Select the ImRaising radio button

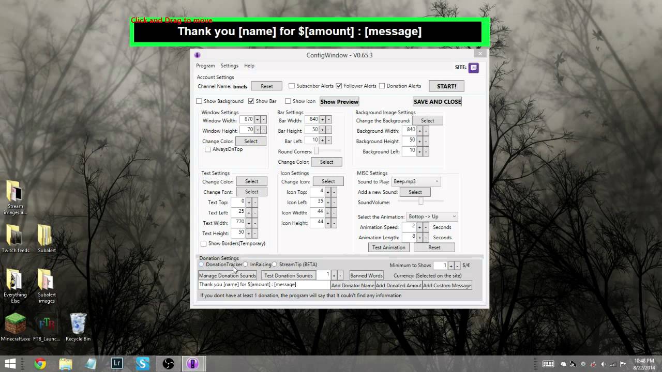[246, 265]
